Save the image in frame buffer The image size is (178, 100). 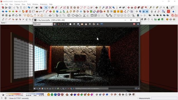pos(78,24)
